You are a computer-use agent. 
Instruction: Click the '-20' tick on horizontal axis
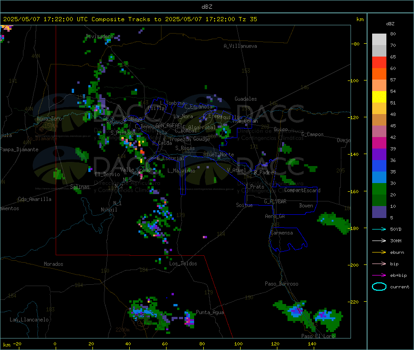pyautogui.click(x=17, y=344)
